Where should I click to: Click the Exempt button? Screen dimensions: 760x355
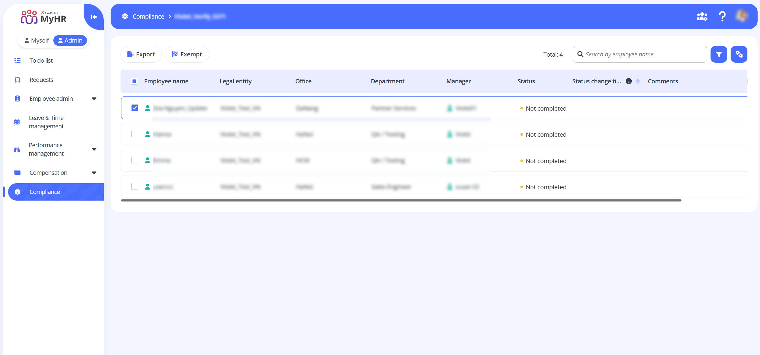click(x=187, y=54)
